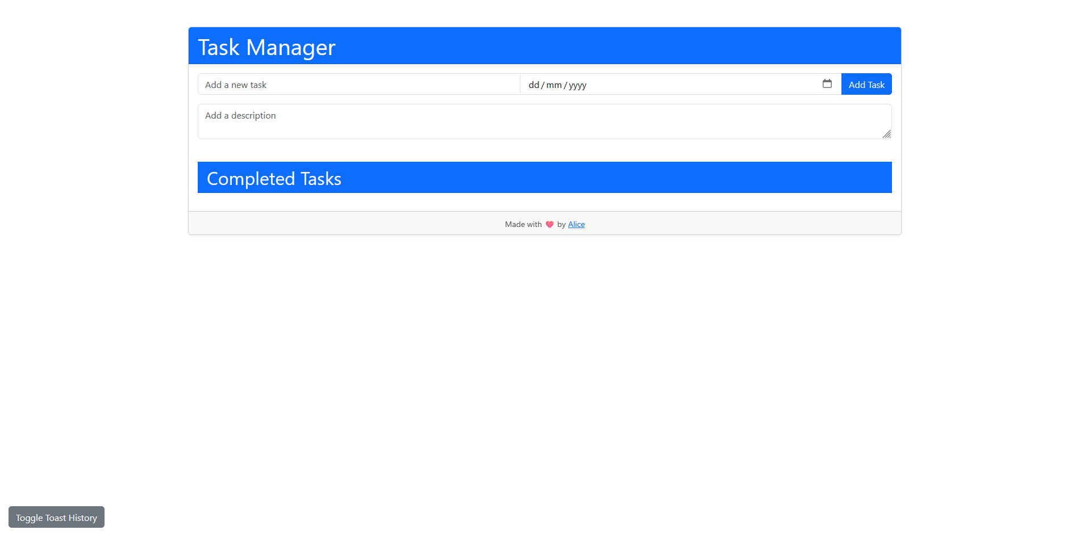Toggle Toast History panel

pos(56,518)
